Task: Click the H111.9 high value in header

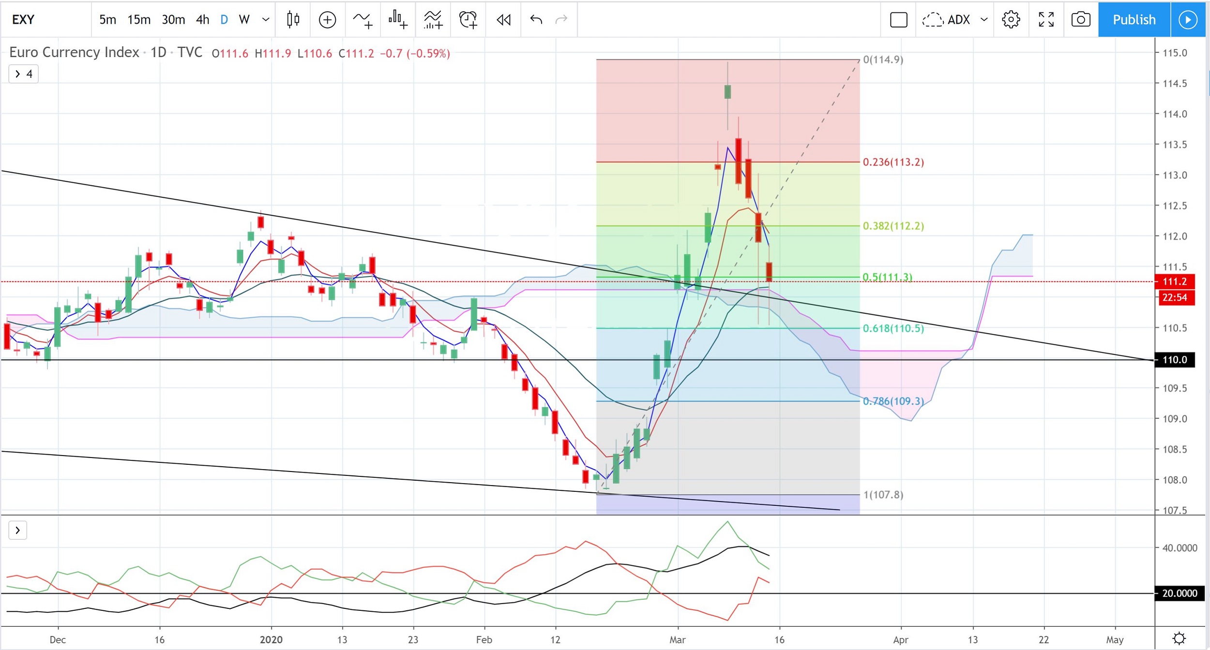Action: click(273, 53)
